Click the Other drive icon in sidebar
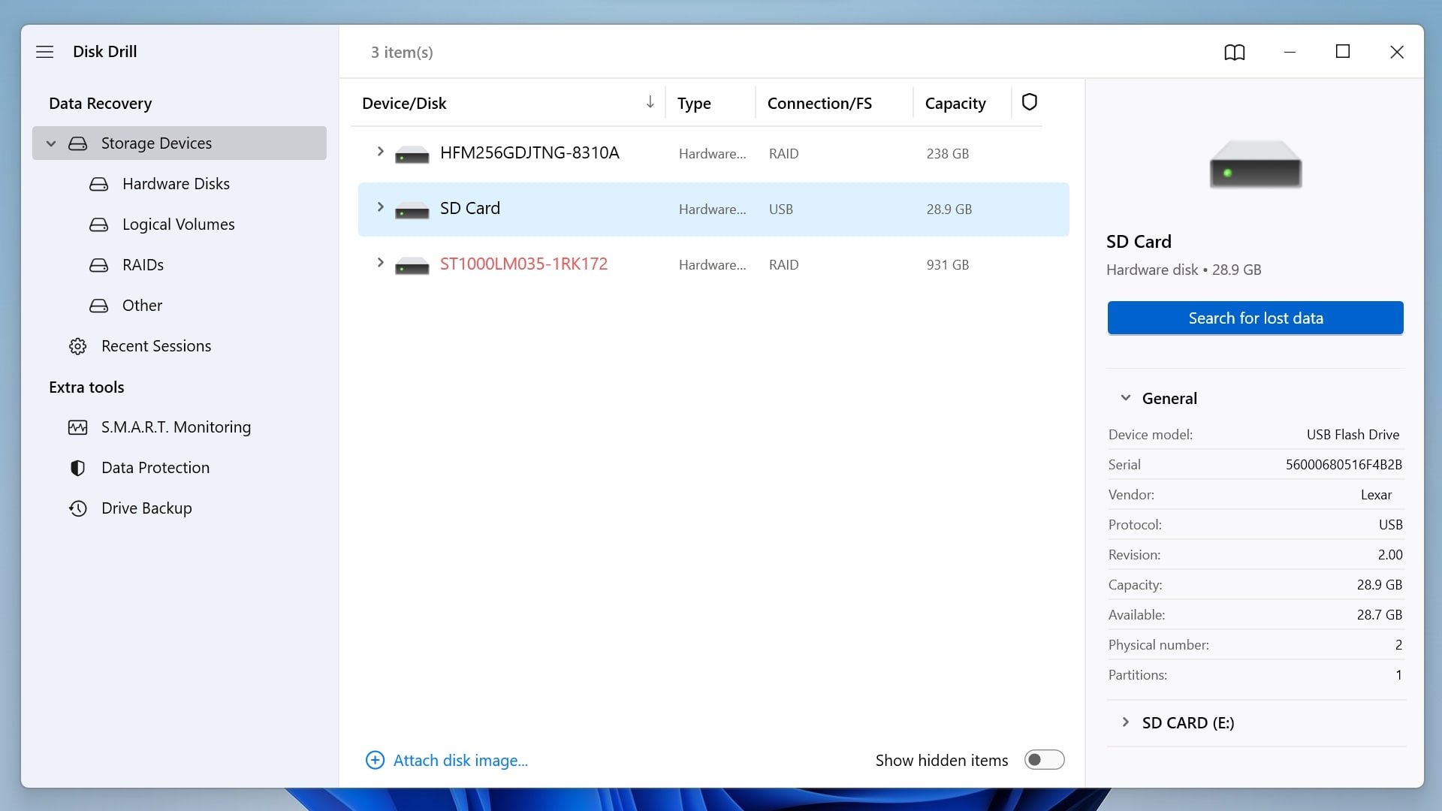Screen dimensions: 1442x811 (x=99, y=306)
